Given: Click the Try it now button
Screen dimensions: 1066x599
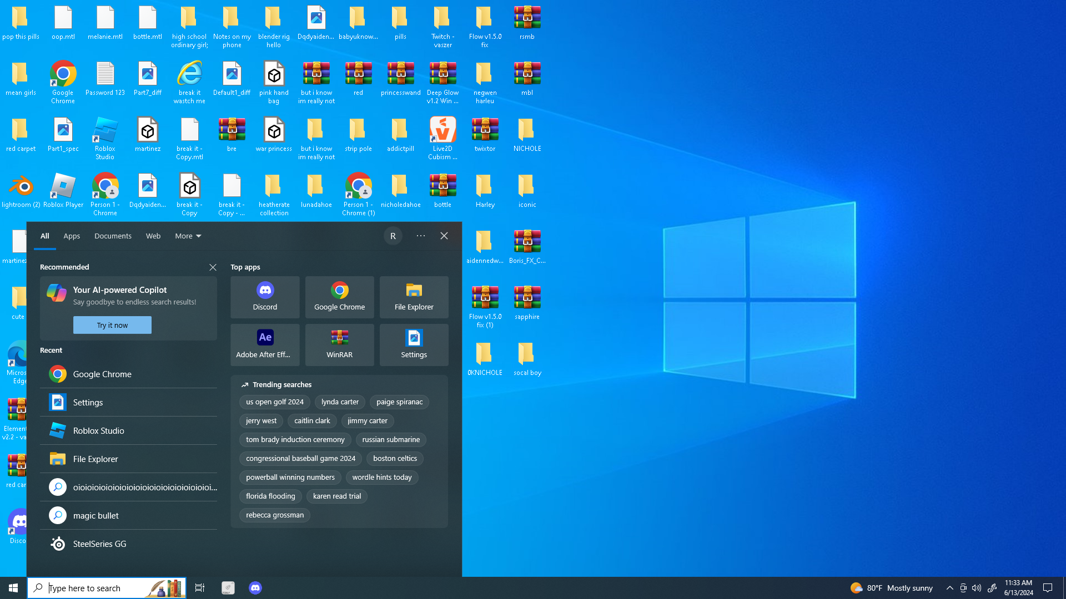Looking at the screenshot, I should 112,325.
